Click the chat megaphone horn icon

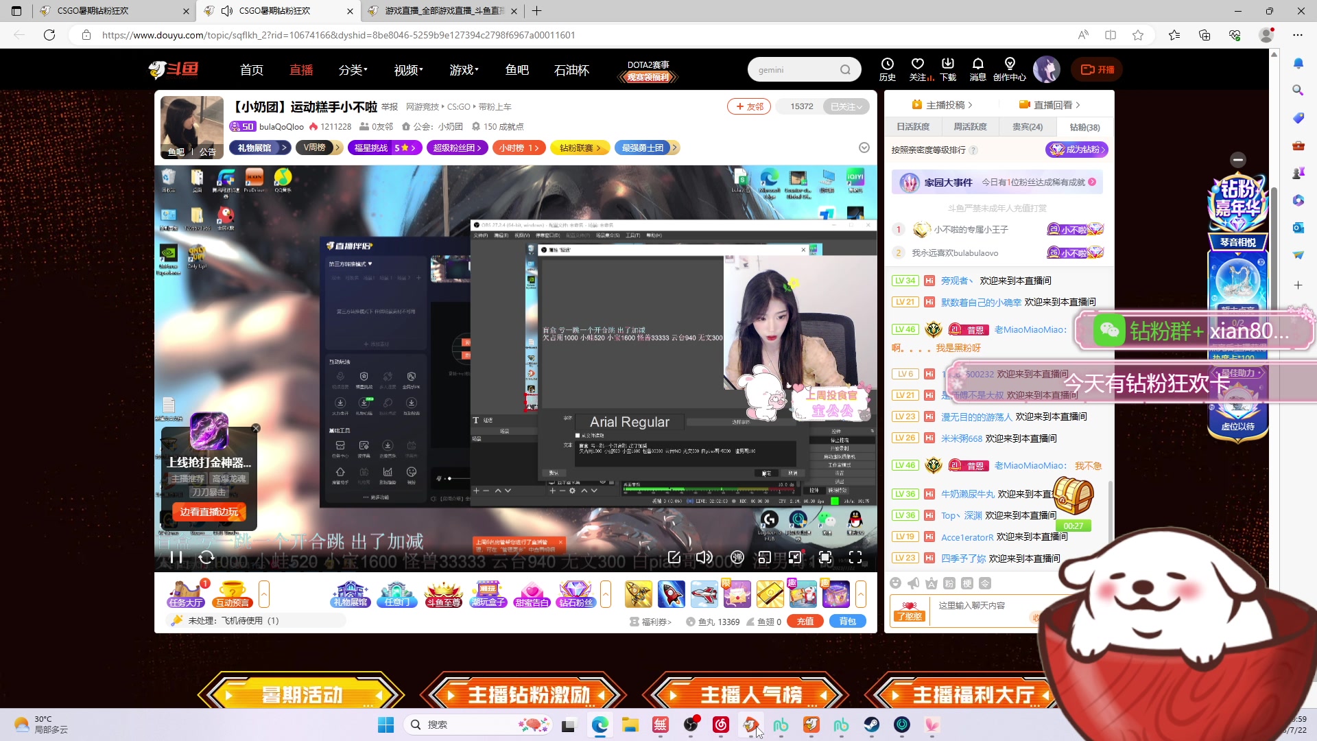click(x=913, y=583)
